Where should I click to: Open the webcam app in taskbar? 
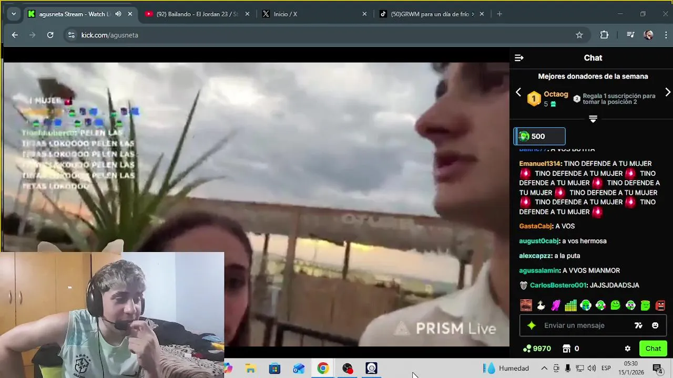pos(372,369)
